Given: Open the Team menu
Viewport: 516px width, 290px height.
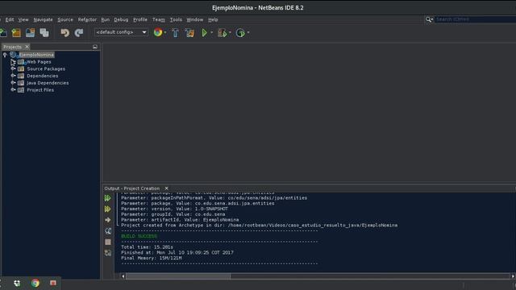Looking at the screenshot, I should tap(159, 19).
